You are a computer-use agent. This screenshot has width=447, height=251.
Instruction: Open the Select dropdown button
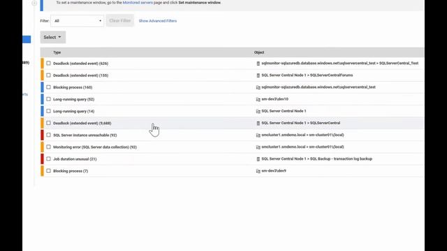coord(53,37)
